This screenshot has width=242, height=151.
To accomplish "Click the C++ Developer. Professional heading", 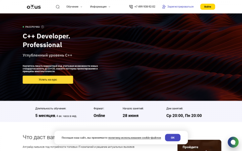I will [x=46, y=41].
